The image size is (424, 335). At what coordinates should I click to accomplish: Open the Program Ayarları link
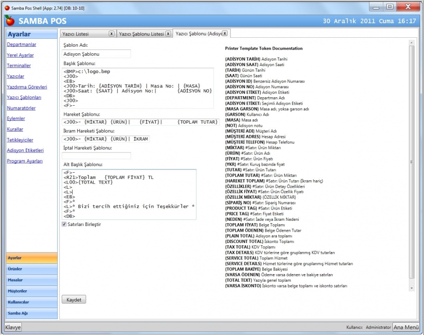(x=24, y=161)
